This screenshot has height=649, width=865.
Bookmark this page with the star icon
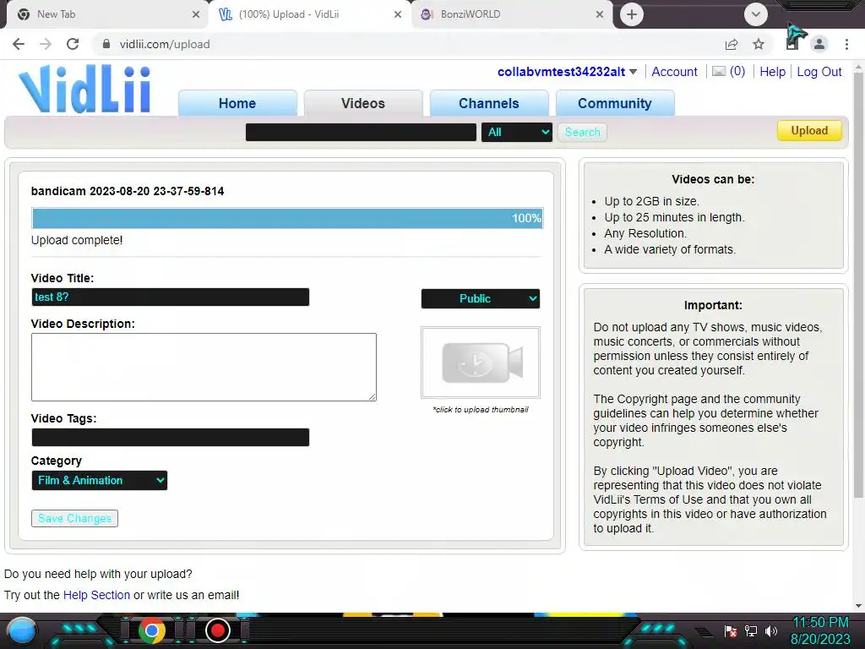[x=759, y=44]
